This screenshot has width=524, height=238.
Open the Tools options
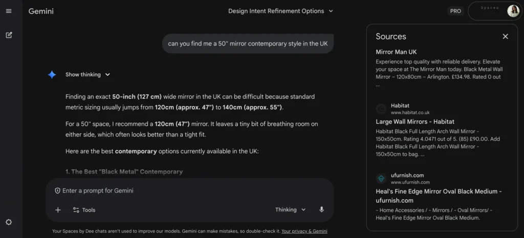[x=84, y=210]
